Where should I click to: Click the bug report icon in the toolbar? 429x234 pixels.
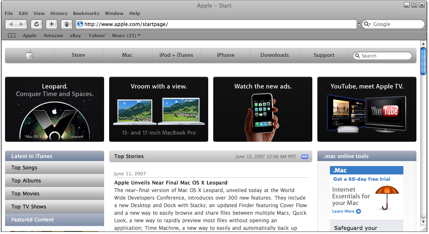[67, 24]
